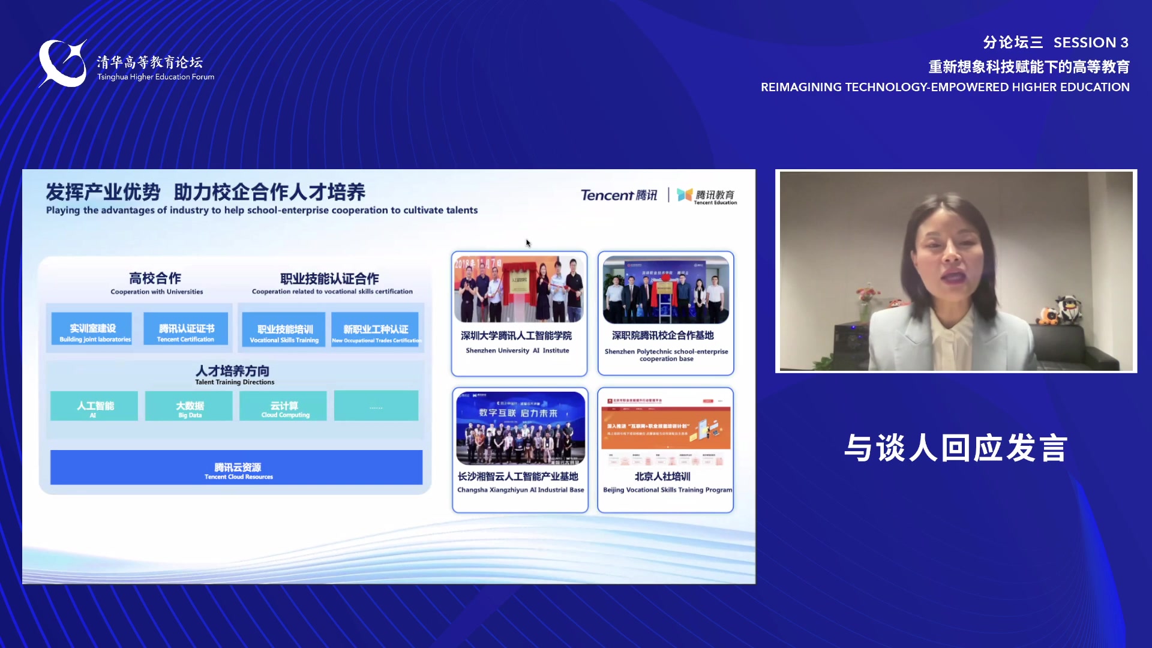Click the slide title '发挥产业优势 助力校企合作人才培养'
This screenshot has height=648, width=1152.
[206, 192]
